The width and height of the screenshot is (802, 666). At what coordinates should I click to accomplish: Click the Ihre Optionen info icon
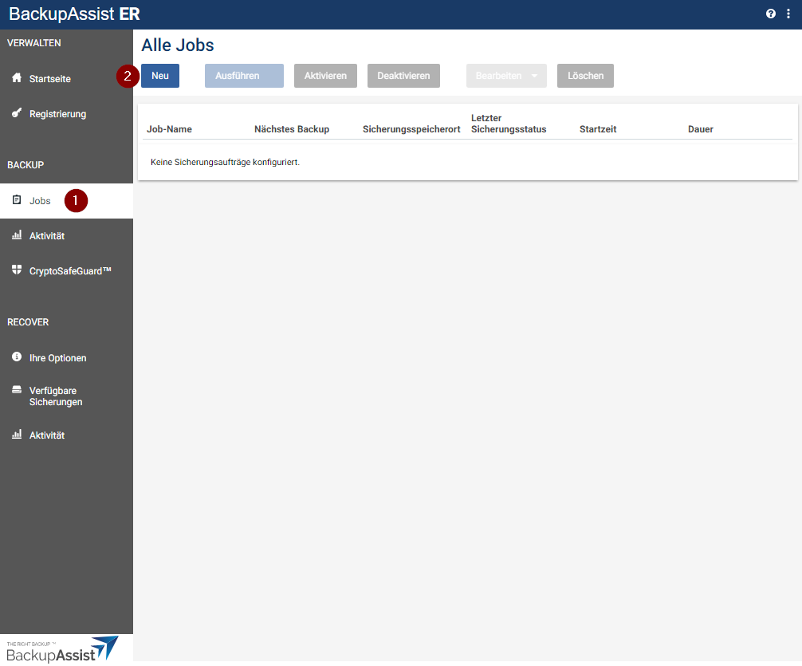(x=17, y=357)
